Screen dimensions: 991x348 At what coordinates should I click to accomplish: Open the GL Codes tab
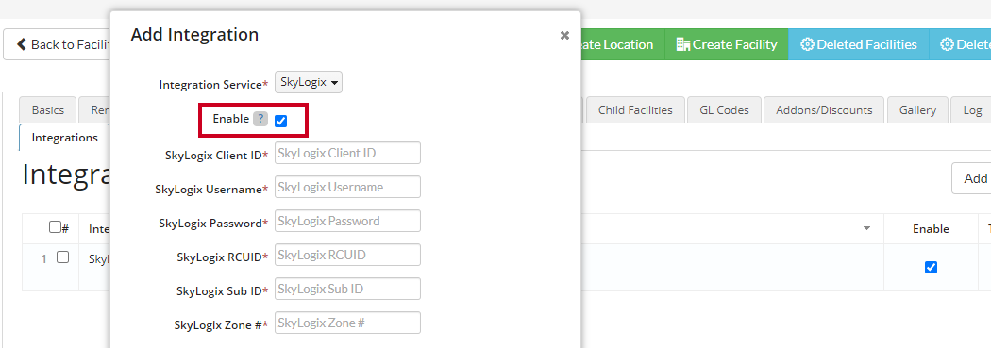point(724,110)
